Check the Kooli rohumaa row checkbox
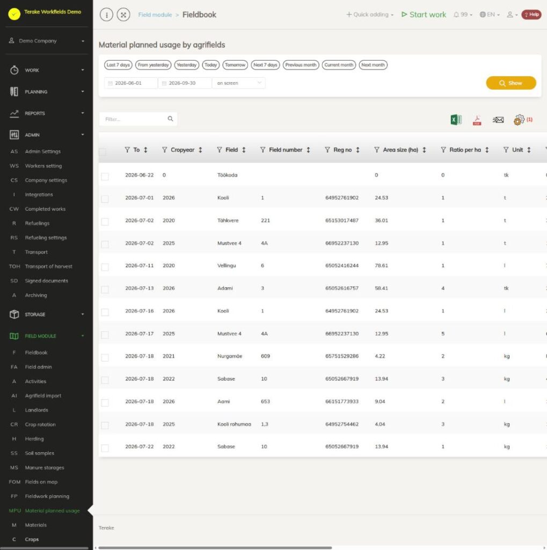Image resolution: width=547 pixels, height=550 pixels. click(x=105, y=425)
